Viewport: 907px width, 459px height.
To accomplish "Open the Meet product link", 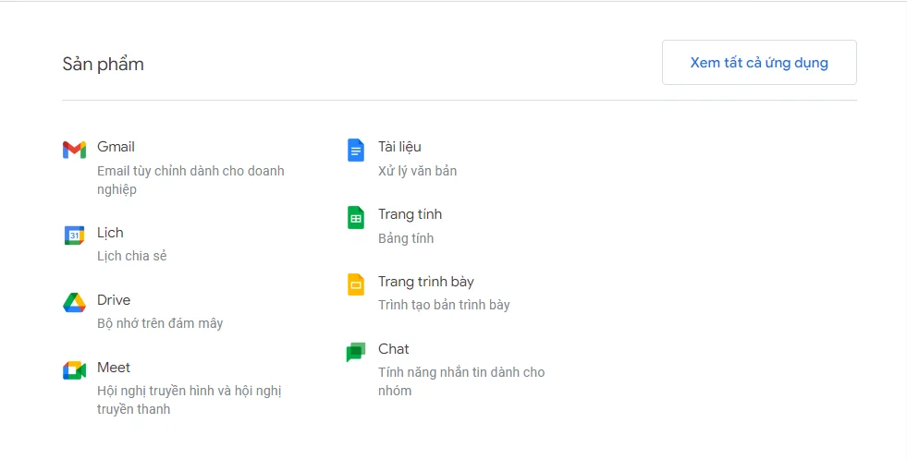I will tap(114, 368).
